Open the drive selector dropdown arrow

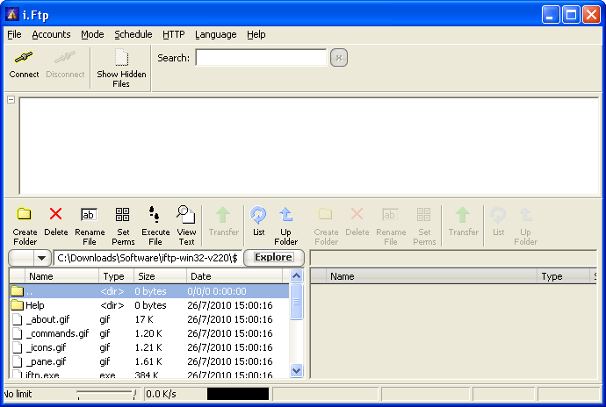(x=42, y=258)
